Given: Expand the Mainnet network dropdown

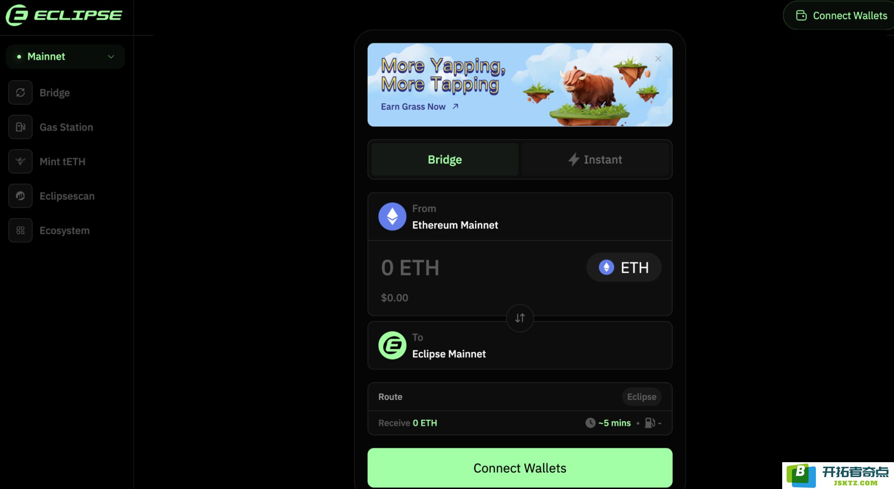Looking at the screenshot, I should pyautogui.click(x=65, y=56).
